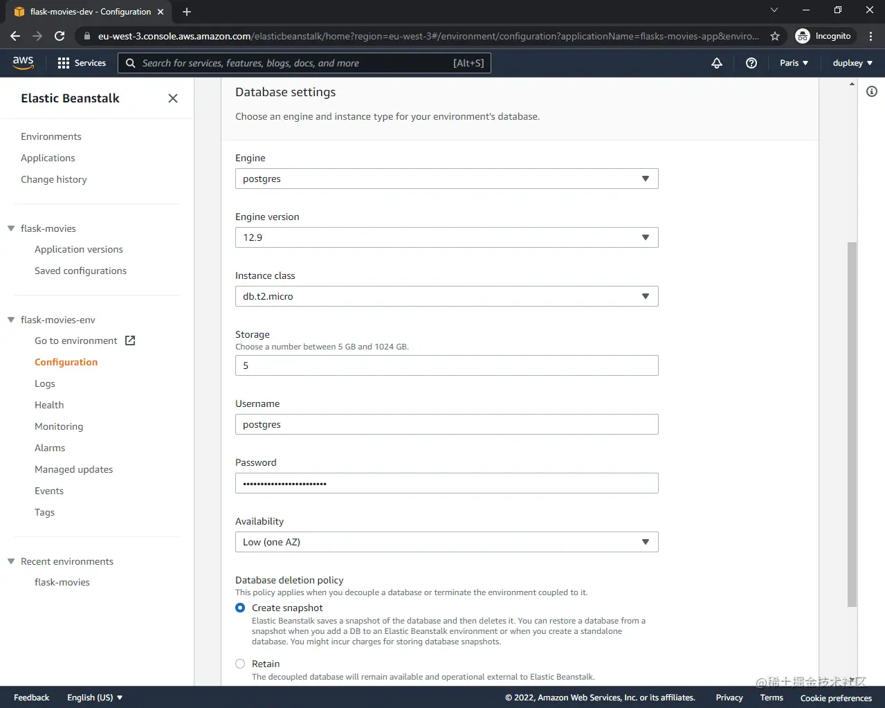
Task: Open the Privacy footer link
Action: click(x=729, y=698)
